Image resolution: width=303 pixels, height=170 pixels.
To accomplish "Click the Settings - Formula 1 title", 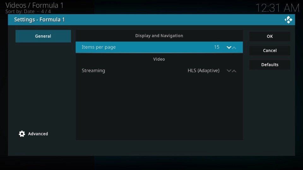I will pos(39,20).
